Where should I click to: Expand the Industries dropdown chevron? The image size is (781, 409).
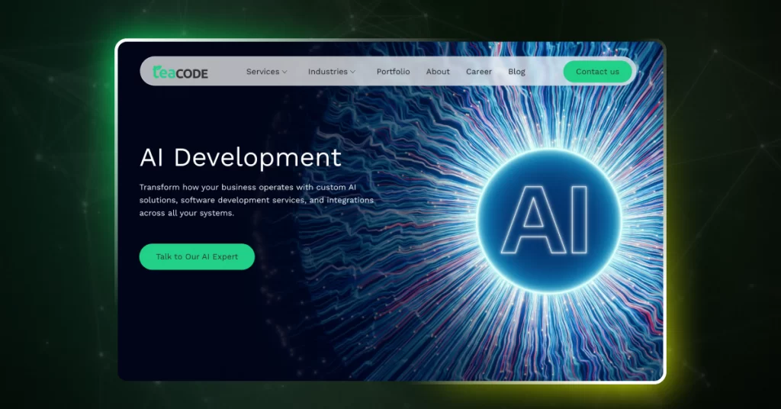[352, 72]
